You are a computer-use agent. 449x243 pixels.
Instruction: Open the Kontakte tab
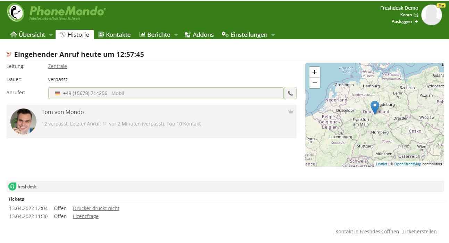tap(115, 35)
